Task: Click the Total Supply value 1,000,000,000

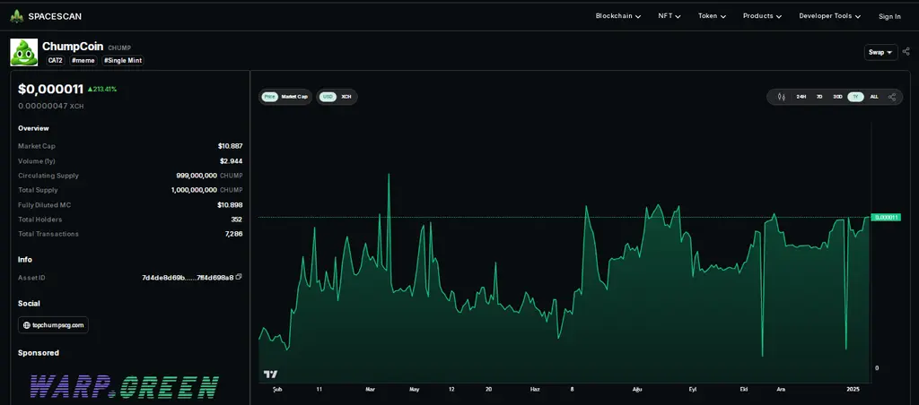Action: (x=195, y=190)
